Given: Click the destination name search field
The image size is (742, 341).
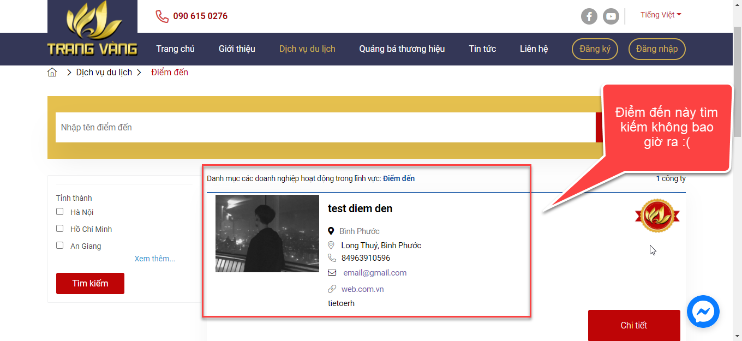Looking at the screenshot, I should [x=325, y=128].
